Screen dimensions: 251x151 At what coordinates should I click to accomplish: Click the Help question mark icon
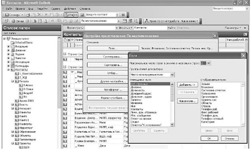tap(123, 15)
